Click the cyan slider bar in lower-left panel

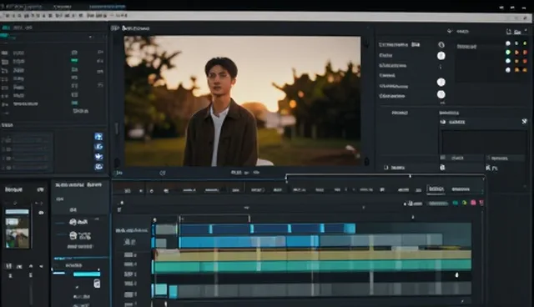point(87,274)
